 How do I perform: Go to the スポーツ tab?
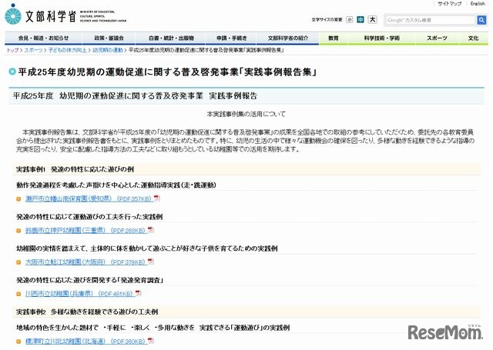pos(437,38)
